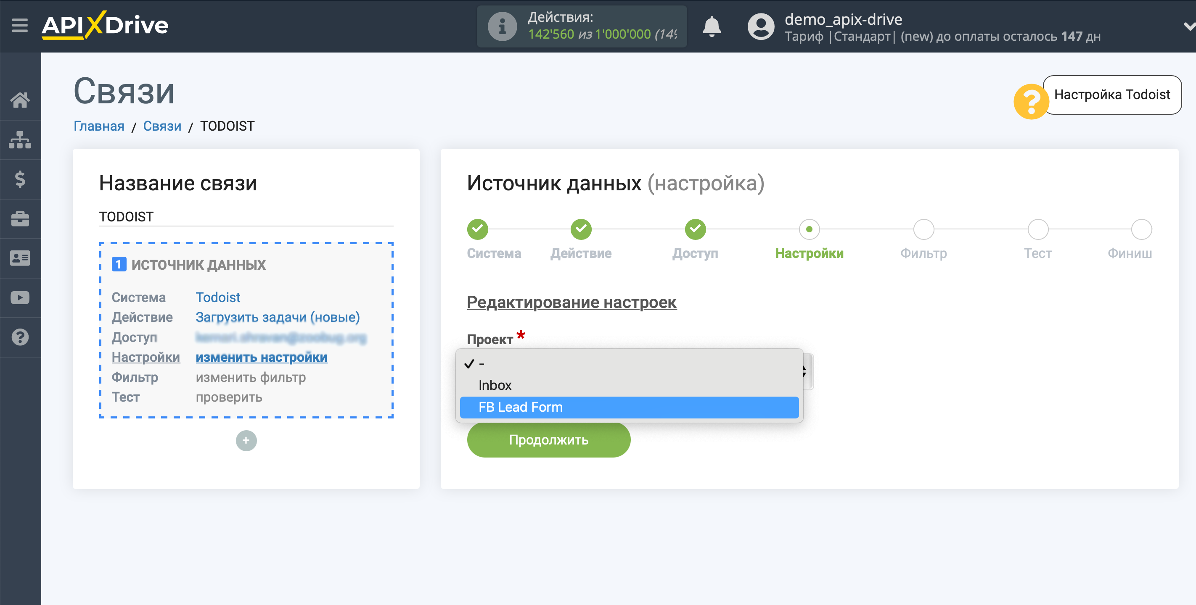The height and width of the screenshot is (605, 1196).
Task: Click the blue number 1 source badge
Action: [x=119, y=264]
